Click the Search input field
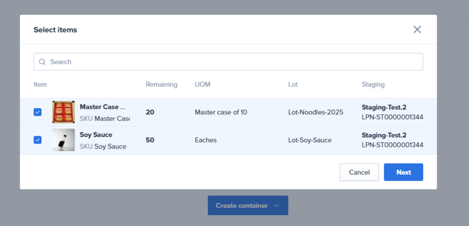The image size is (469, 226). (232, 62)
